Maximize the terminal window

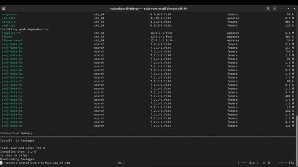288,9
